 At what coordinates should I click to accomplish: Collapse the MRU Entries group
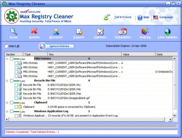[7, 59]
